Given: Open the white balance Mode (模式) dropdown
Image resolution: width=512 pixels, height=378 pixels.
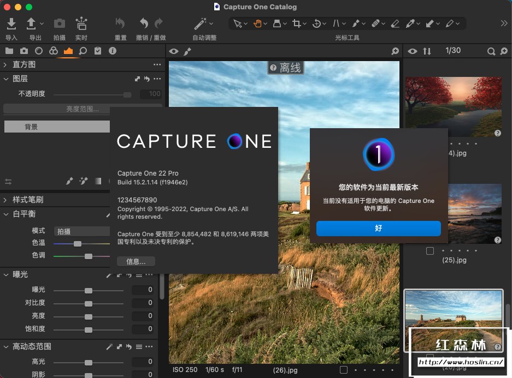Looking at the screenshot, I should 82,231.
